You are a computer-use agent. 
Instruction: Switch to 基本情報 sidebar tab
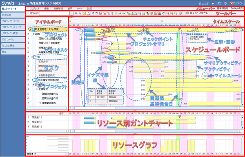coord(13,15)
